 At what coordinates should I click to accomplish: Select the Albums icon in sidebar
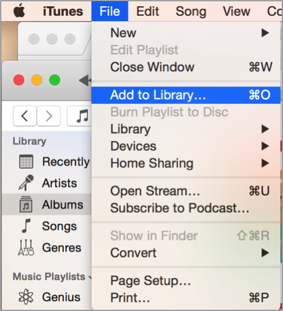(26, 204)
